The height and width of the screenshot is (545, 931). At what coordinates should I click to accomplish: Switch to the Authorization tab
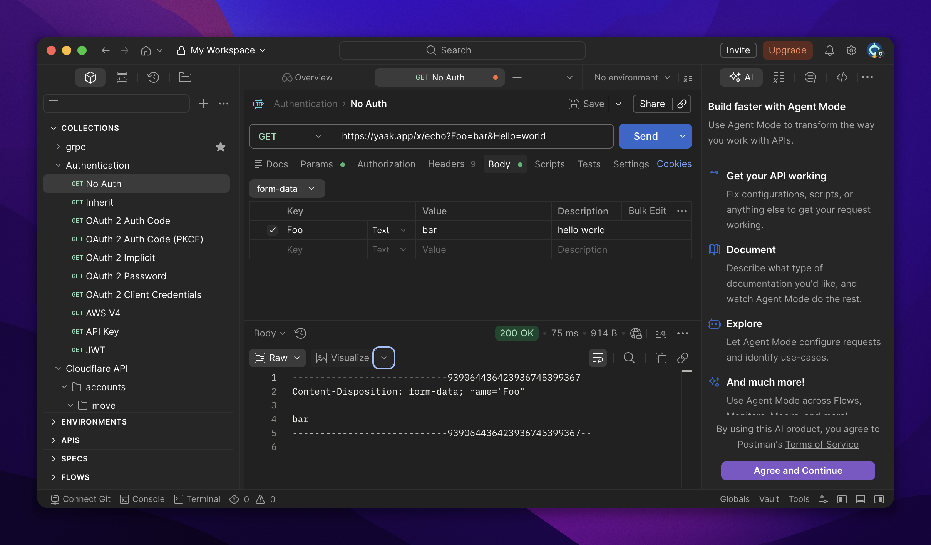tap(386, 164)
